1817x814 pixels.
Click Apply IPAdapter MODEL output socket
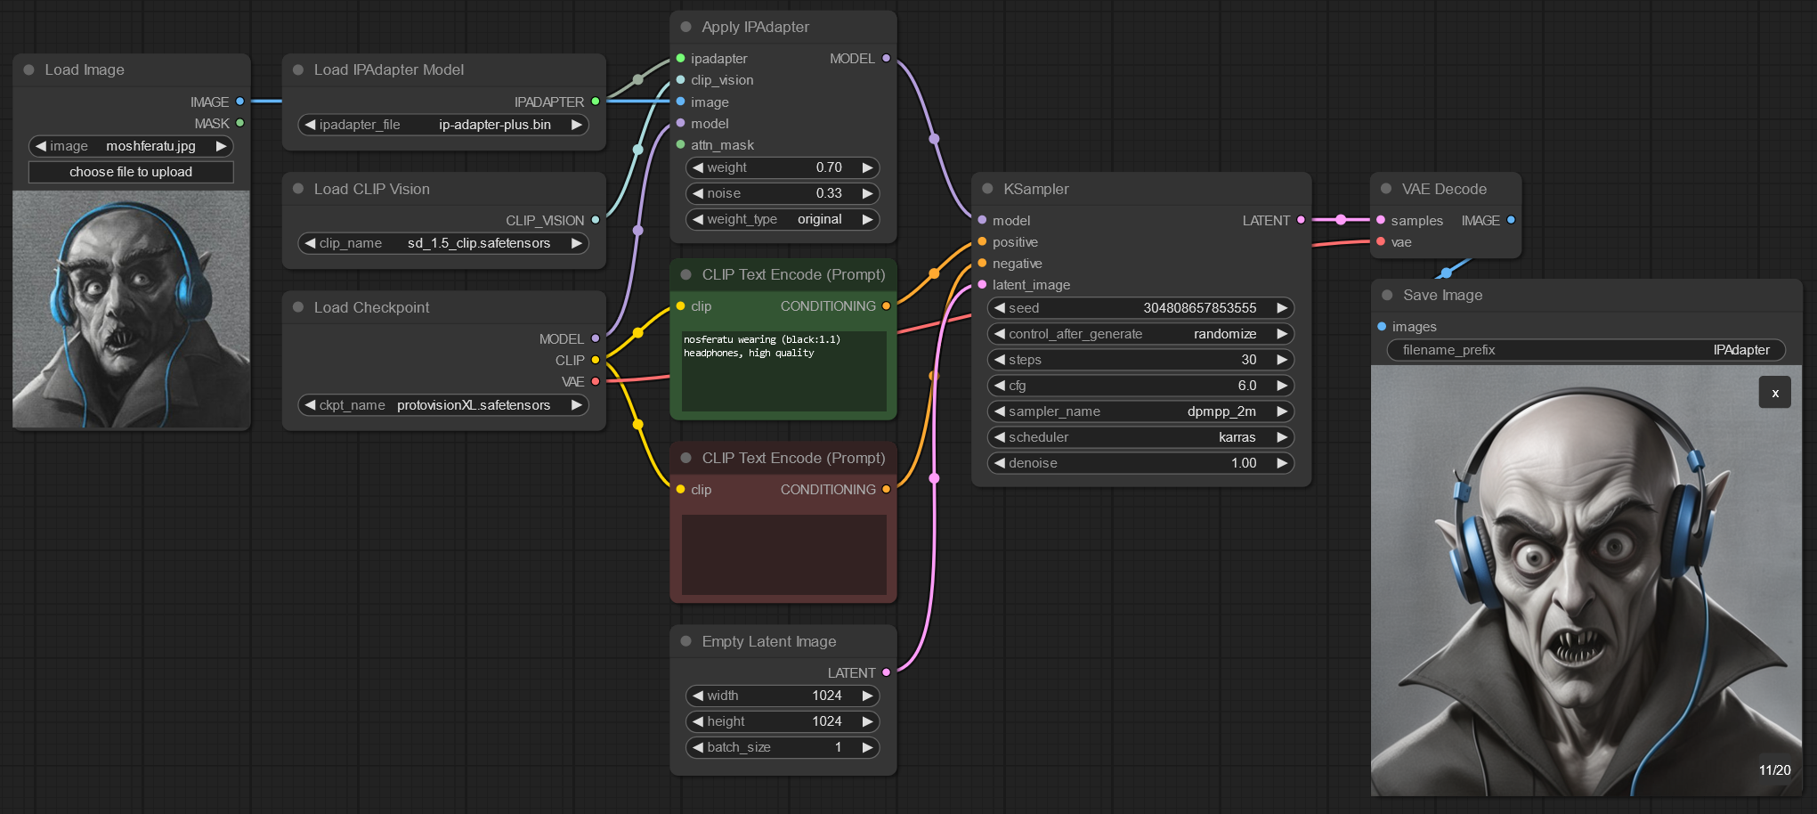tap(886, 59)
